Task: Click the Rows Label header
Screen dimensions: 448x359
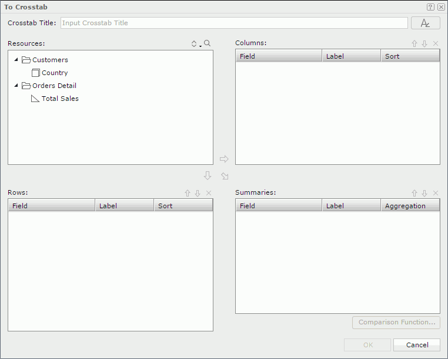Action: click(x=125, y=205)
